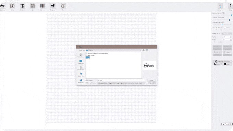Viewport: 233px width, 131px height.
Task: Change view mode icon in Open dialog
Action: (147, 50)
